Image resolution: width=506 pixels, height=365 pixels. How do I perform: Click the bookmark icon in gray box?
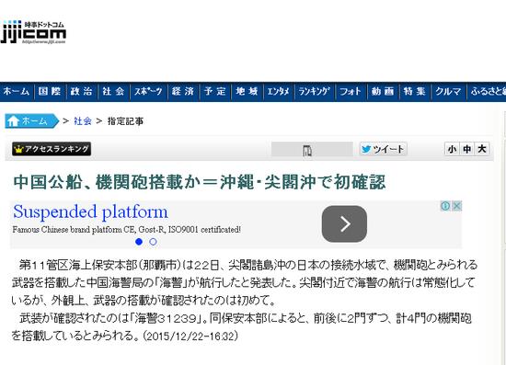click(307, 150)
